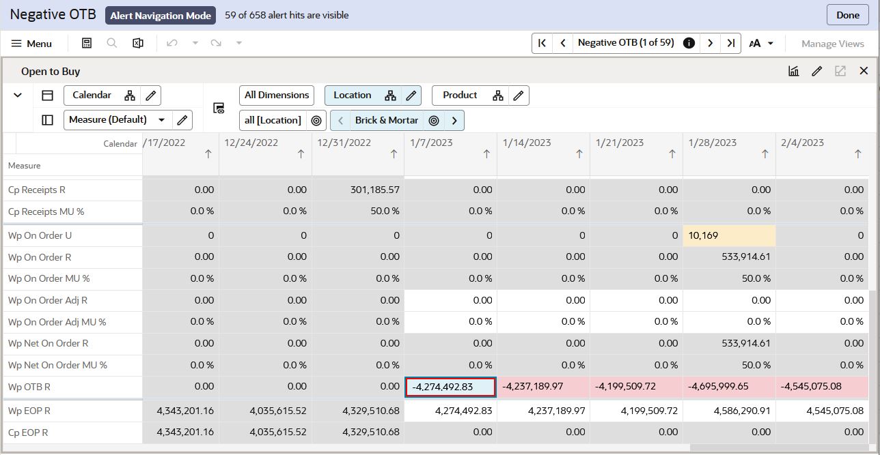Go to the previous alert hit

[563, 43]
